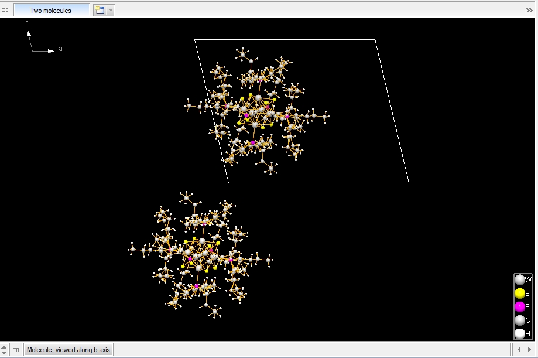
Task: Click the left arrow at bottom right
Action: (x=520, y=350)
